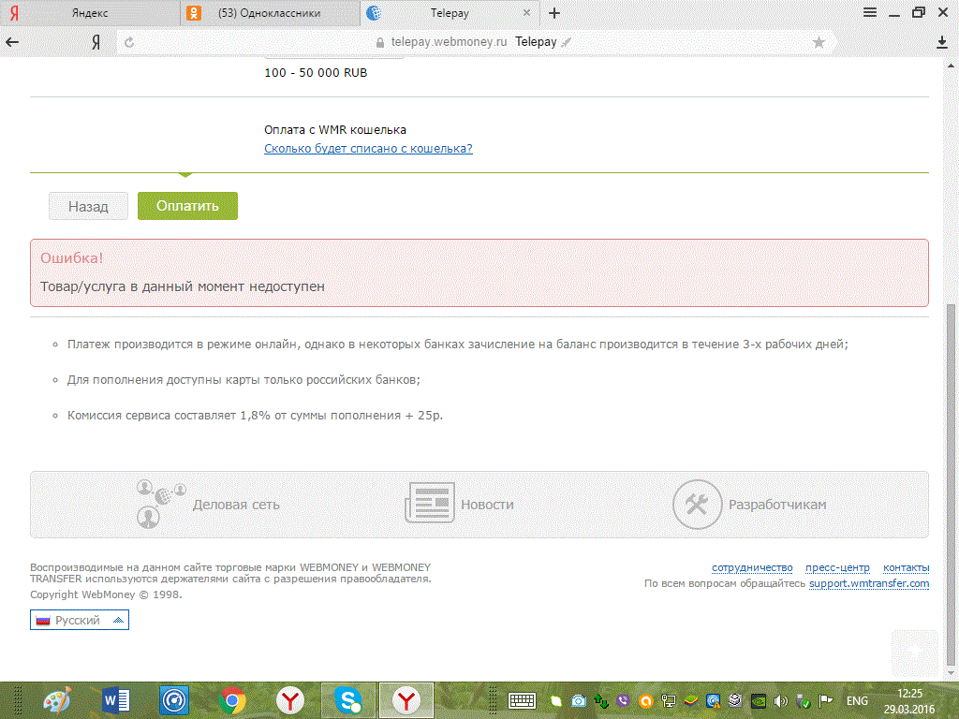Viewport: 959px width, 719px height.
Task: Open BlueStacks from the system tray
Action: [691, 700]
